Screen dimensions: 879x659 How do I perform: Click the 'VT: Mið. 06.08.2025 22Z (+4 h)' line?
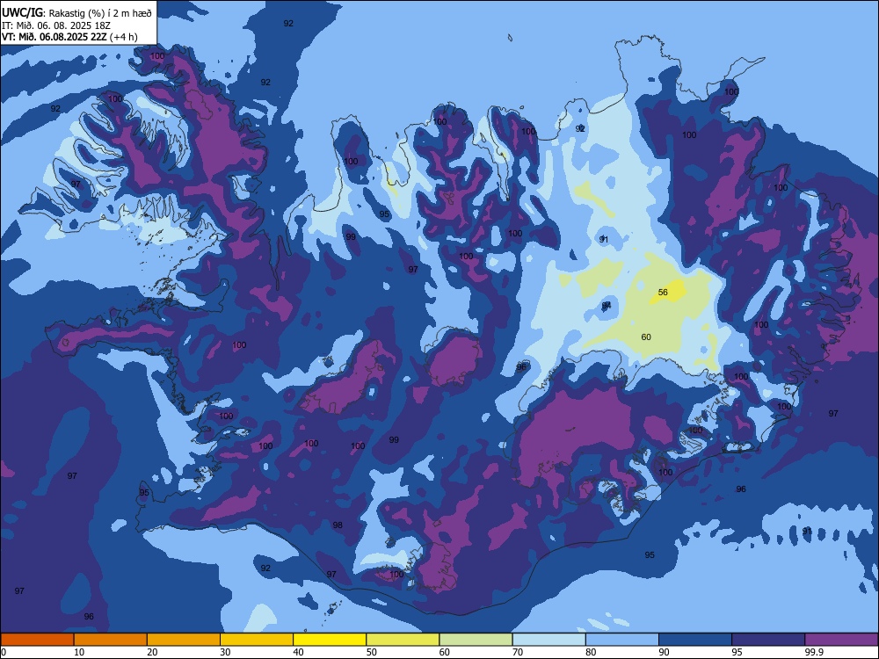pos(69,37)
